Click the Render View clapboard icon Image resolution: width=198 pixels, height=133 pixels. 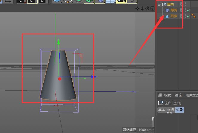(x=21, y=1)
